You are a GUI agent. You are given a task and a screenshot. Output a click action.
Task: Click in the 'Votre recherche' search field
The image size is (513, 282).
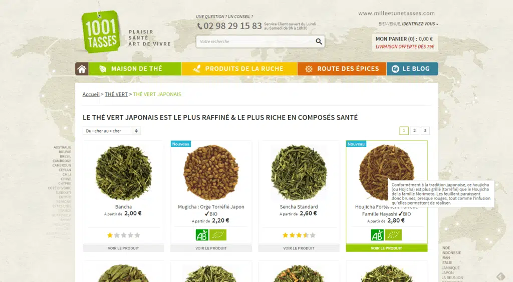[256, 41]
